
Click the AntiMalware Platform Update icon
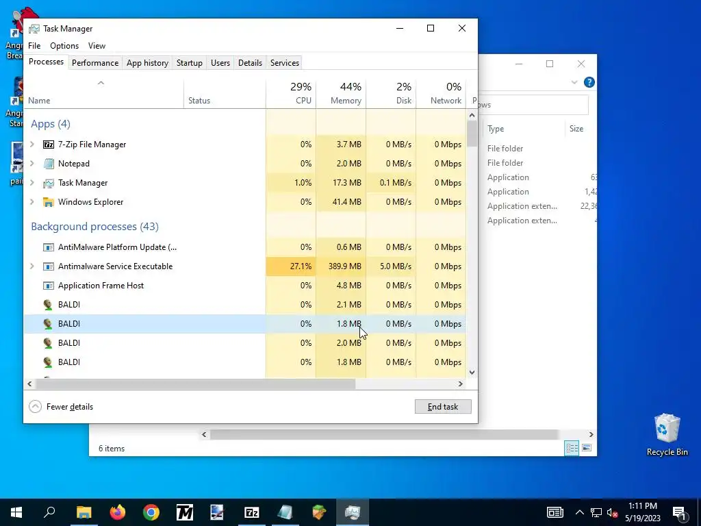pos(49,247)
